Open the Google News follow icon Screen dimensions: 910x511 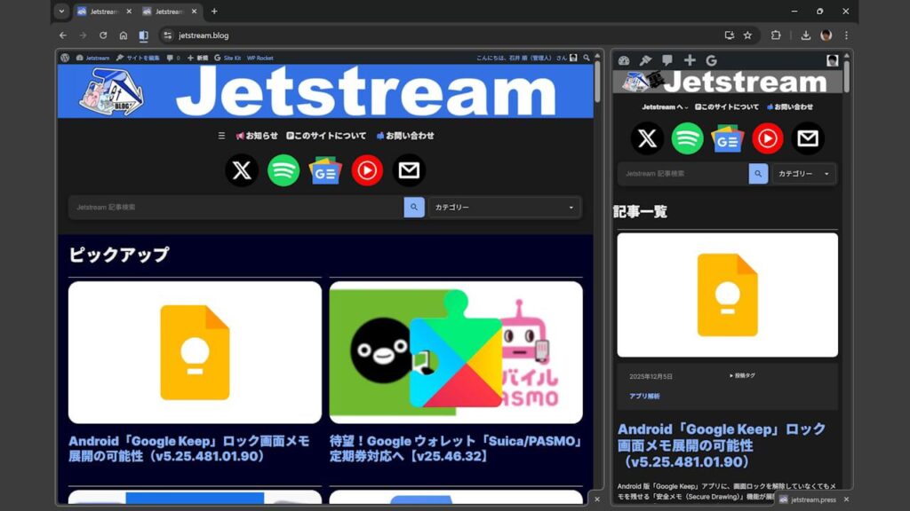point(324,169)
